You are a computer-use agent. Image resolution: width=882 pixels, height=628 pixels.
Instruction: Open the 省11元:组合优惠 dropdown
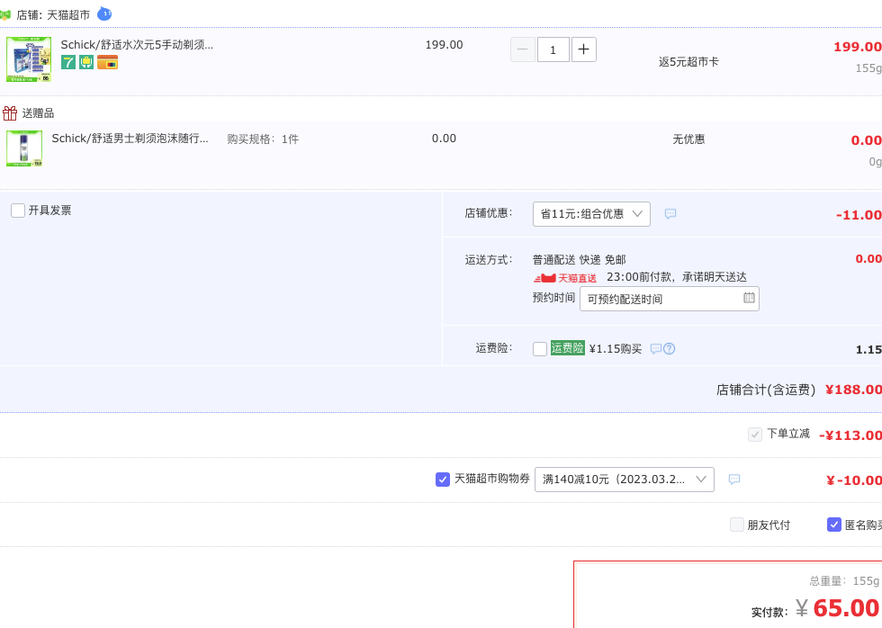pos(591,214)
